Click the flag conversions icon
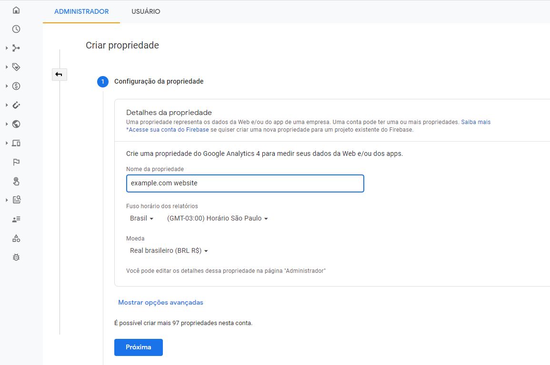Image resolution: width=550 pixels, height=365 pixels. [16, 162]
